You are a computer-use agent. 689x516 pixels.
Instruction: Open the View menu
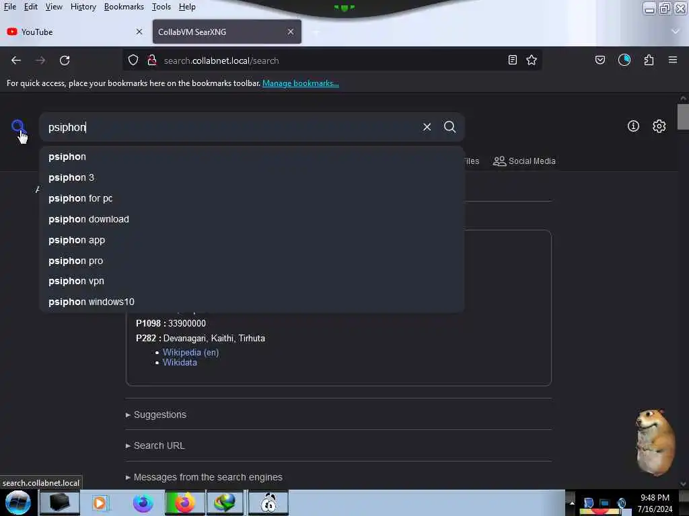coord(54,7)
